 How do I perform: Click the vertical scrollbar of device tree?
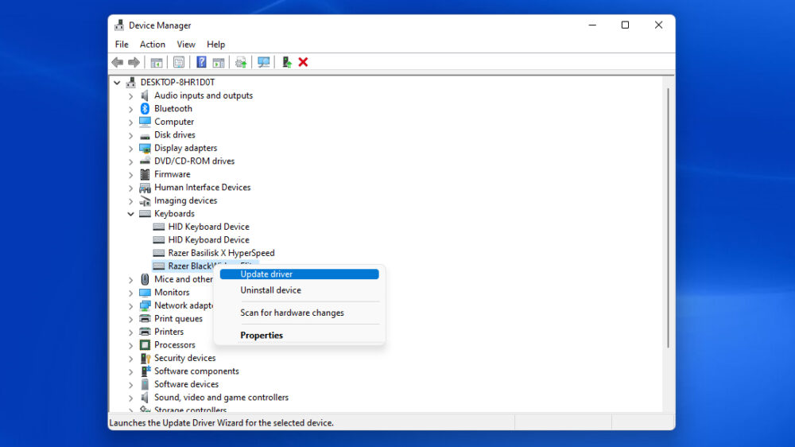[x=668, y=218]
